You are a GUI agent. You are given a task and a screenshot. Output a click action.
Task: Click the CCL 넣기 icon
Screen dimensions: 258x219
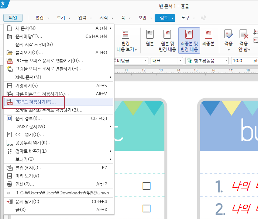click(10, 134)
